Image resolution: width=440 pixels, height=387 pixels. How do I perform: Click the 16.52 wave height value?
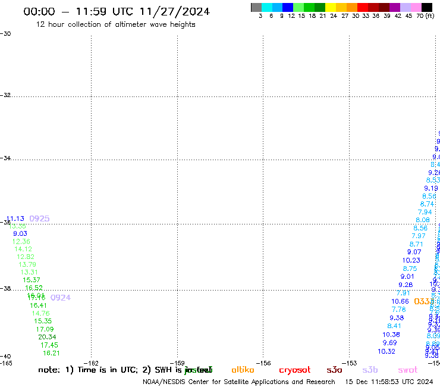pos(34,288)
